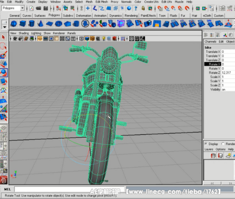This screenshot has height=199, width=235.
Task: Create a polygon cube from the shelf
Action: (23, 24)
